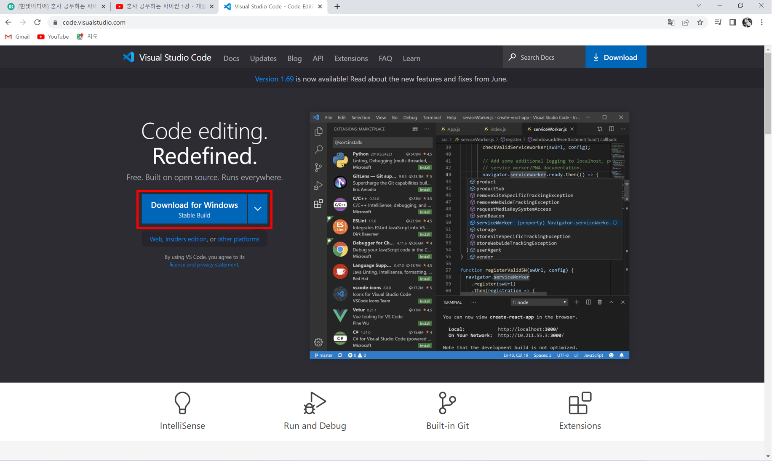The image size is (772, 461).
Task: Open the Version 1.69 link
Action: coord(274,79)
